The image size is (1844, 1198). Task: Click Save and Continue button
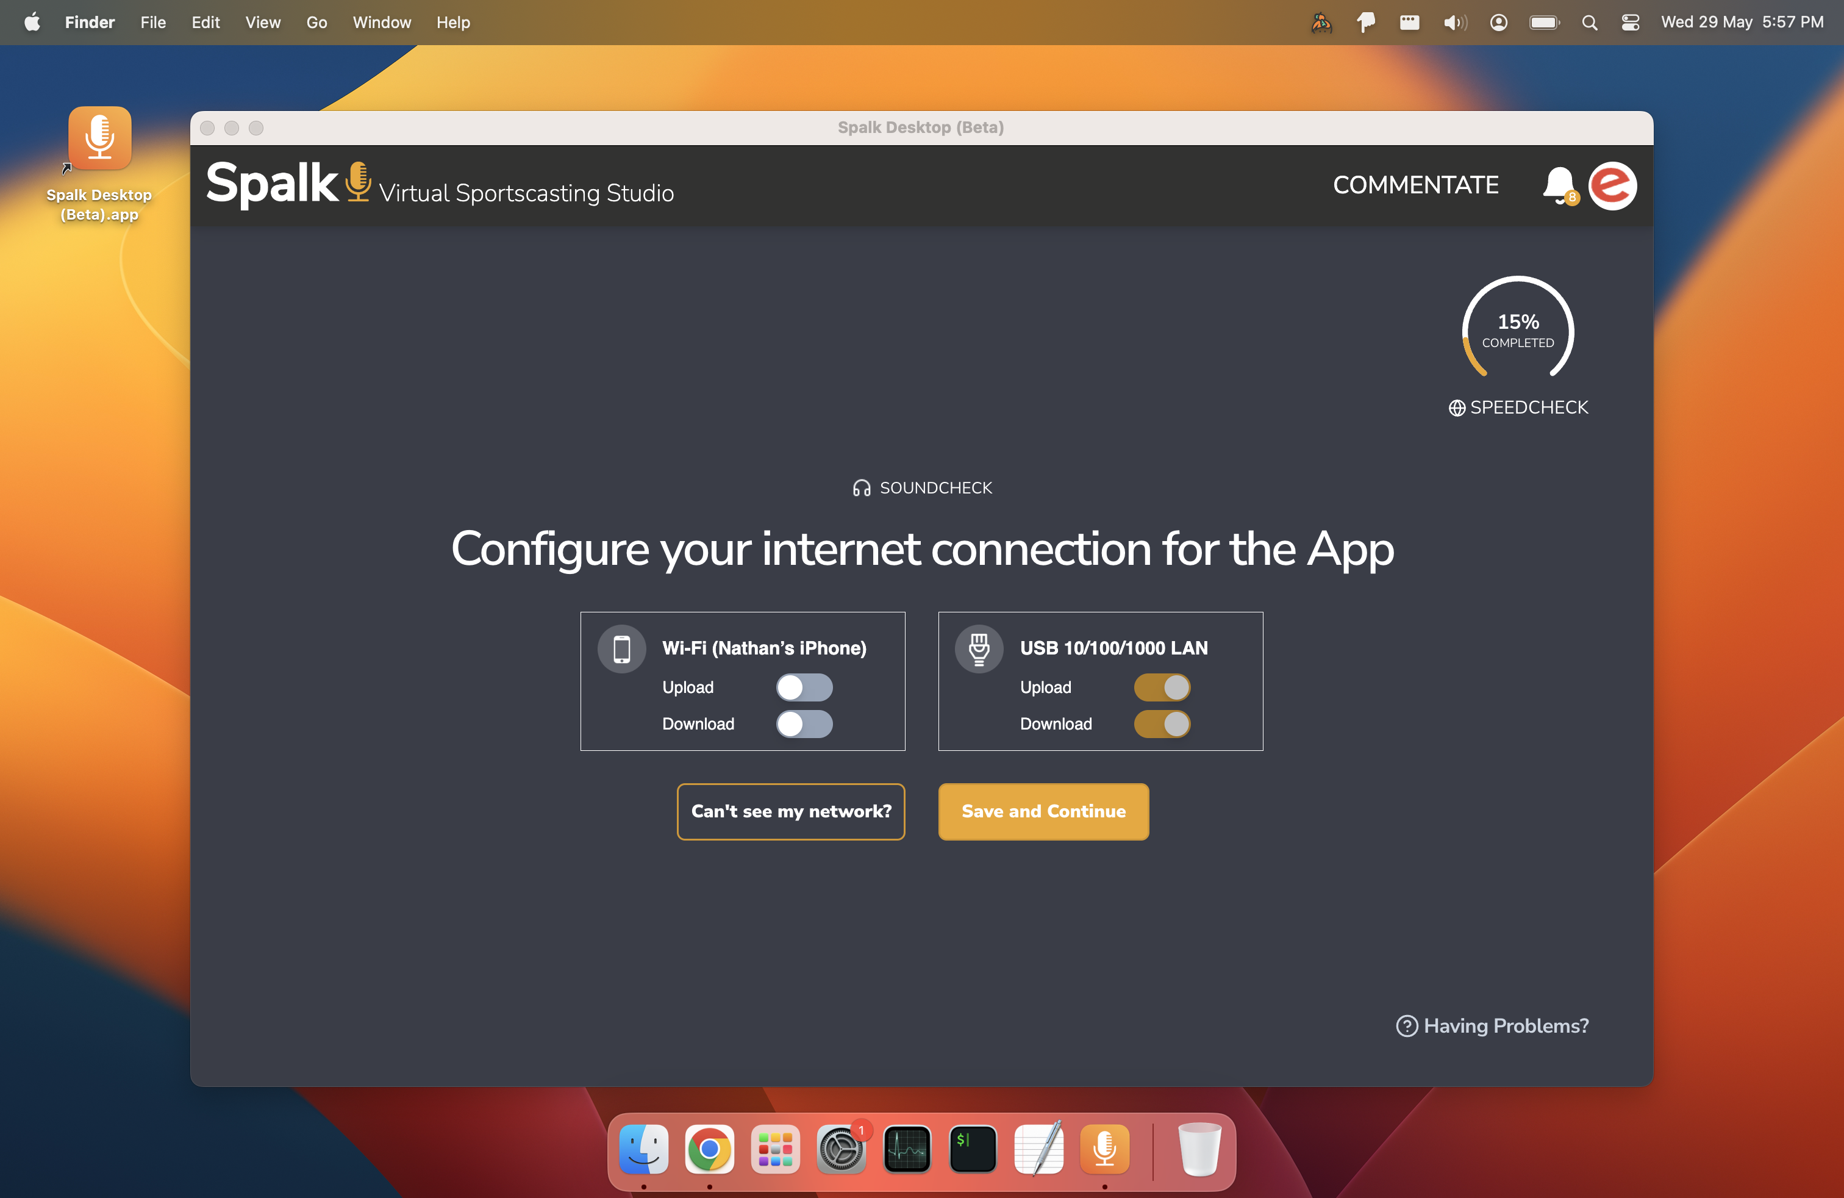(1043, 811)
